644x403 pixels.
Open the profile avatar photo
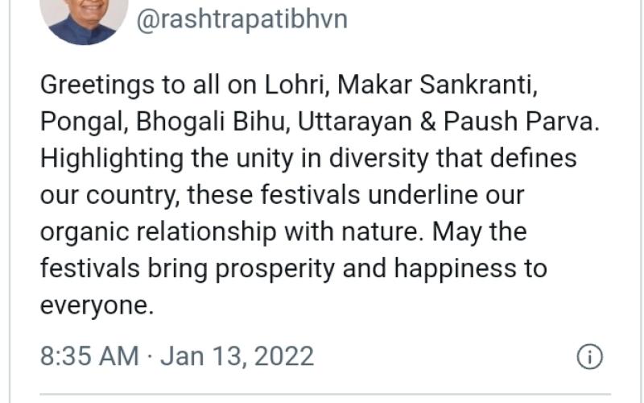pos(85,21)
